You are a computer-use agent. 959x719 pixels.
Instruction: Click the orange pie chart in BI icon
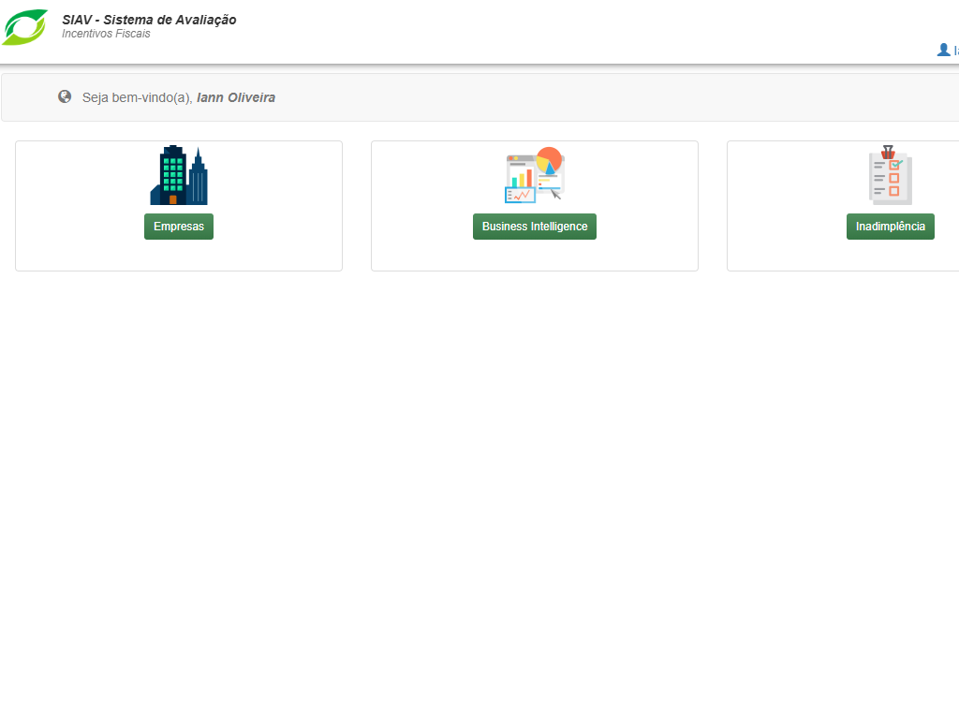click(x=550, y=159)
